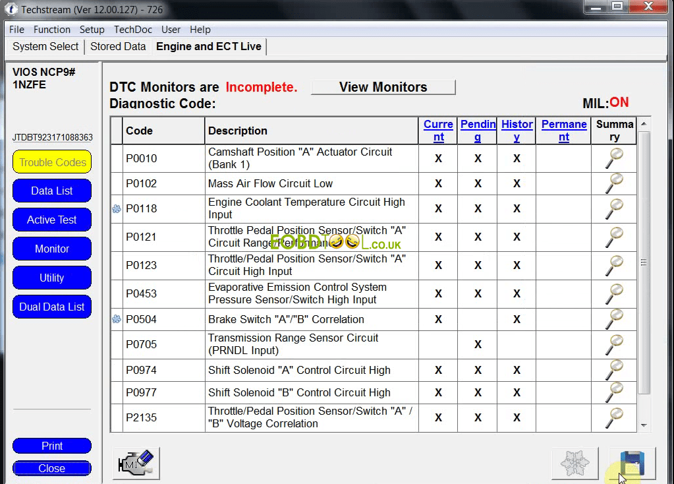Sort by the Pending column link
674x484 pixels.
point(478,131)
